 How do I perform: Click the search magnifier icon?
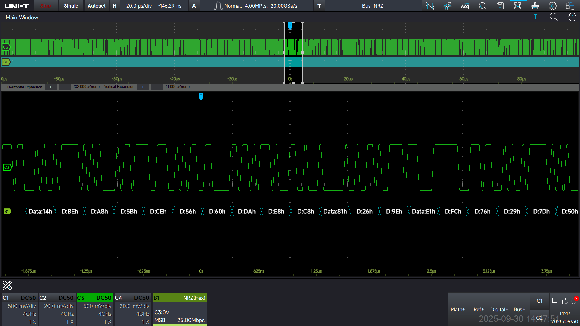(x=482, y=6)
